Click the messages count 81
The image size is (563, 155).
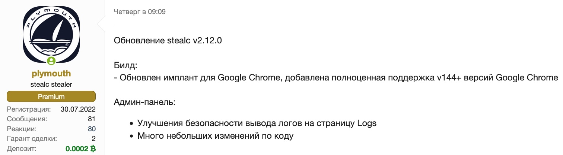[92, 119]
